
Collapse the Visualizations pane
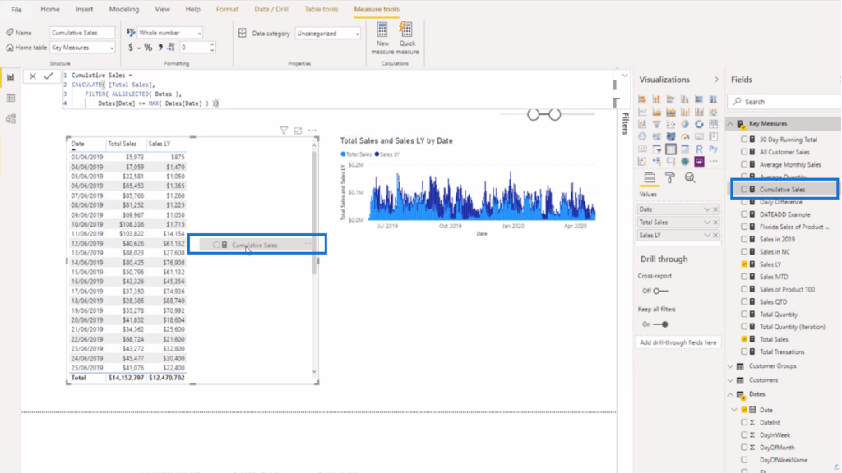(x=716, y=80)
